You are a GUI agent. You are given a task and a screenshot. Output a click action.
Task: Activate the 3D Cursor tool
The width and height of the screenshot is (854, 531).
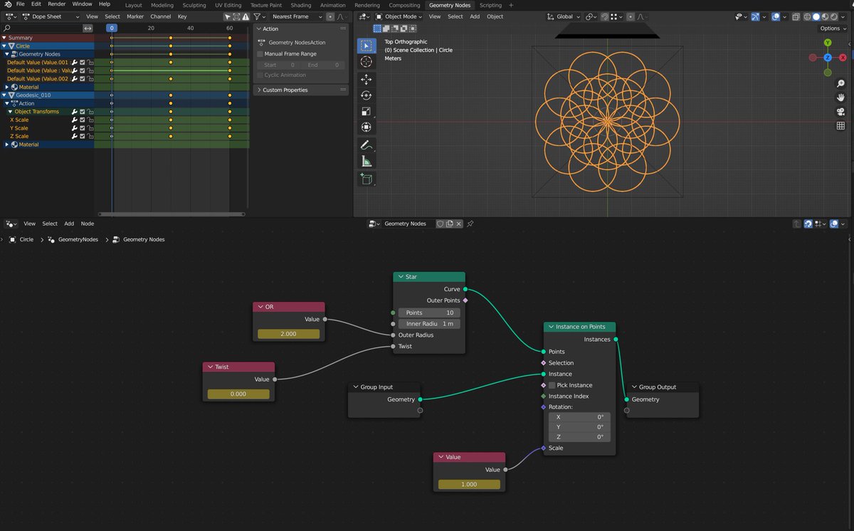(367, 62)
